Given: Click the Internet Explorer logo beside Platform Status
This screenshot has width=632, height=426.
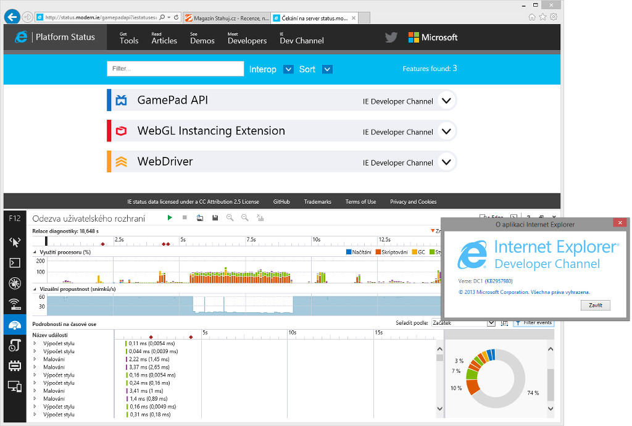Looking at the screenshot, I should coord(21,37).
